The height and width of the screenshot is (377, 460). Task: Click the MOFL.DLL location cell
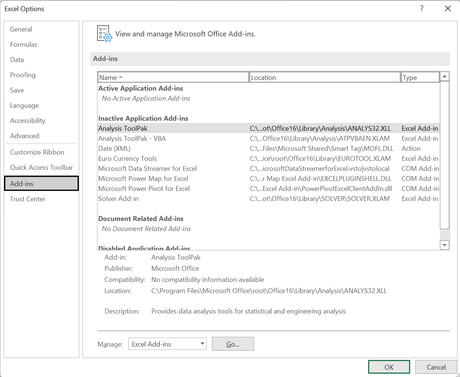click(x=322, y=148)
